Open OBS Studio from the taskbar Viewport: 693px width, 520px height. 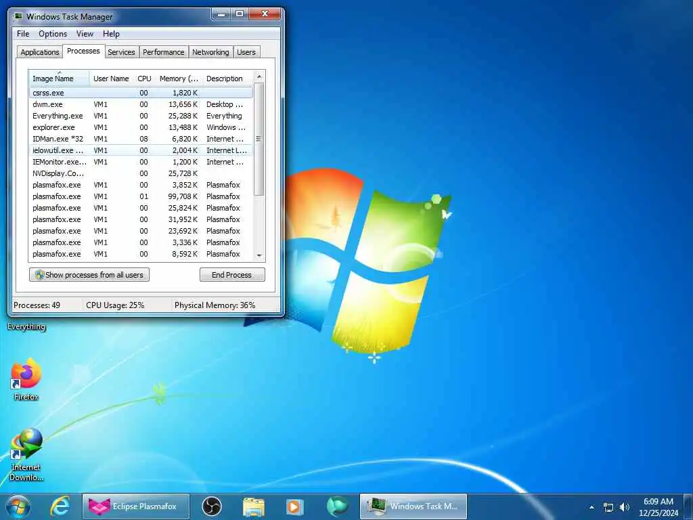tap(212, 506)
